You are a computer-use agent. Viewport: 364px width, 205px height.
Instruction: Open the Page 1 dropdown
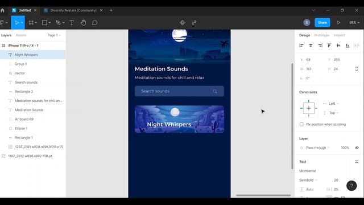[54, 35]
